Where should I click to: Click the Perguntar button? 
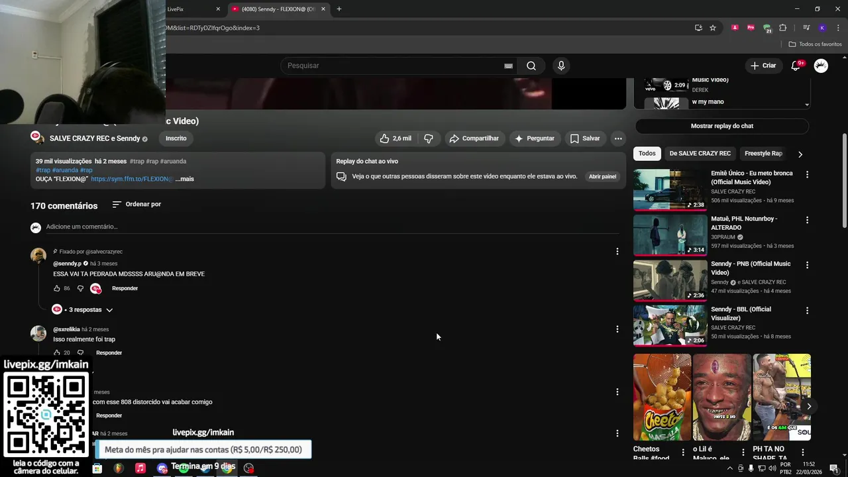point(535,138)
